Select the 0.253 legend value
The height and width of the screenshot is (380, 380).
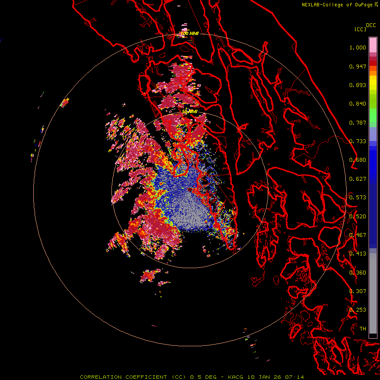click(358, 310)
